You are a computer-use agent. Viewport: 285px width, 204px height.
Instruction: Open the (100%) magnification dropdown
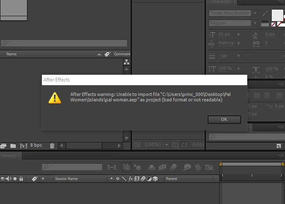click(156, 145)
